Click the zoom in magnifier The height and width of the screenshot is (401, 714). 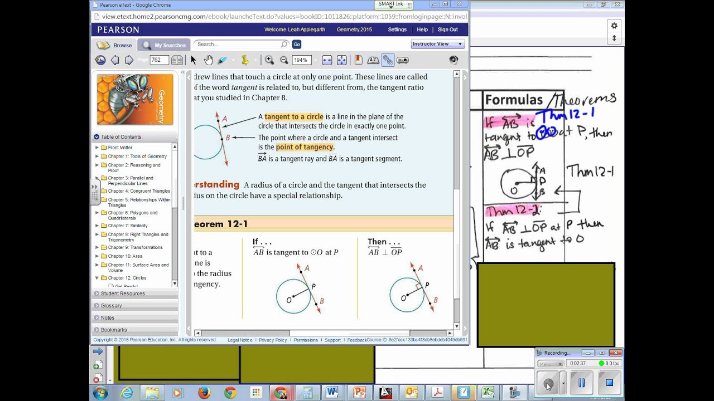point(269,60)
